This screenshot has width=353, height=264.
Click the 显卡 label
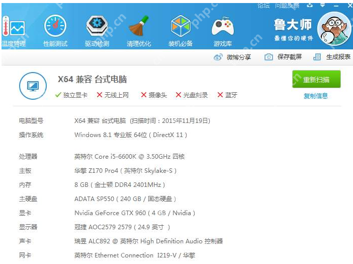[25, 213]
